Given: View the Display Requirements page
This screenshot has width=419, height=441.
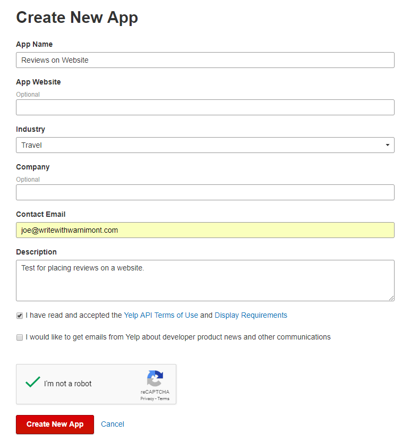Looking at the screenshot, I should pyautogui.click(x=251, y=315).
